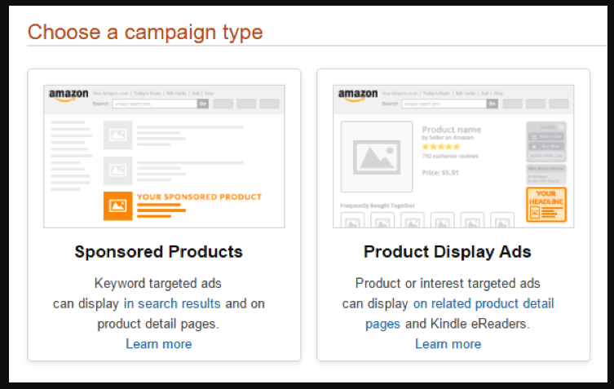The width and height of the screenshot is (614, 389).
Task: Click the first Frequently Bought Together thumbnail
Action: coord(352,221)
